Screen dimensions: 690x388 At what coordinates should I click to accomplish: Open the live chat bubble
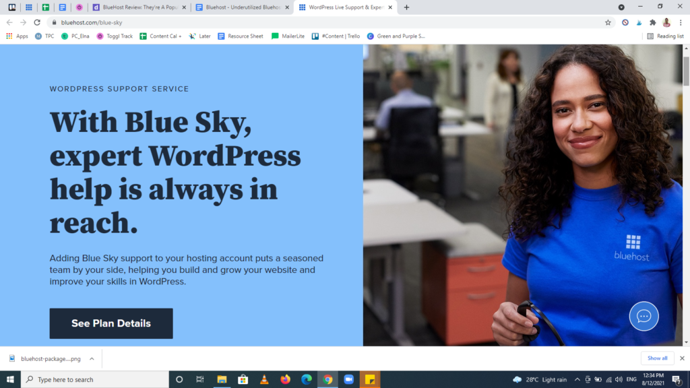tap(644, 316)
